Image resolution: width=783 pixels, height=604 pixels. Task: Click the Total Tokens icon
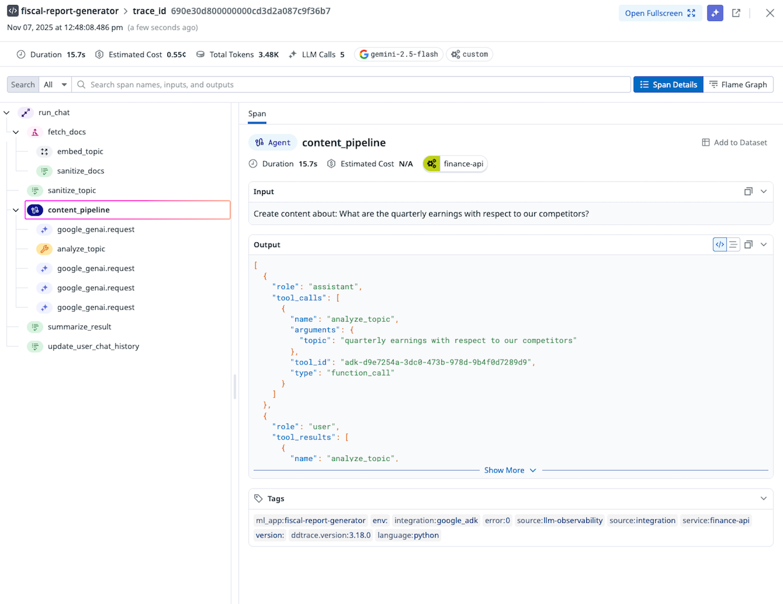click(x=200, y=54)
